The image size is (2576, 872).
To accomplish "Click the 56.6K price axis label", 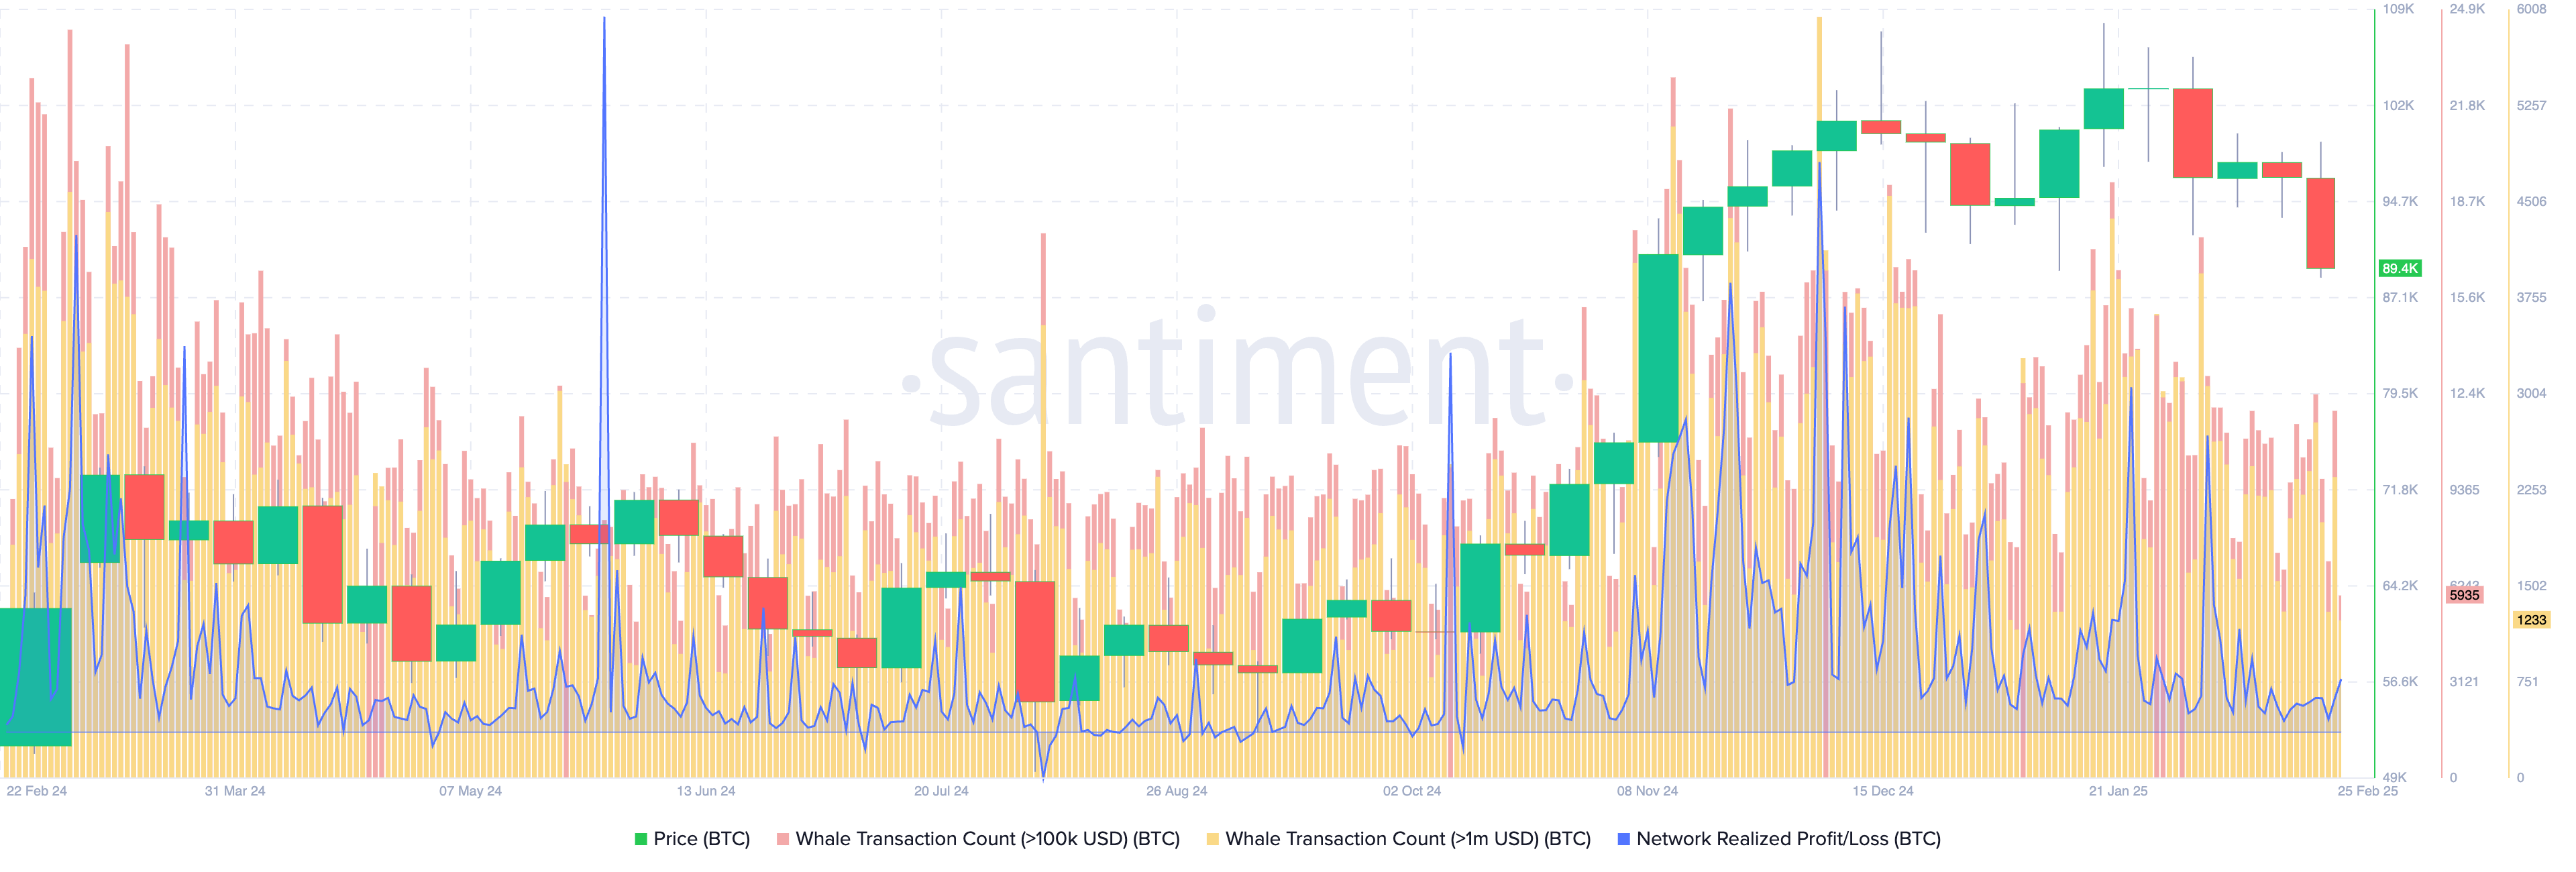I will [2400, 682].
